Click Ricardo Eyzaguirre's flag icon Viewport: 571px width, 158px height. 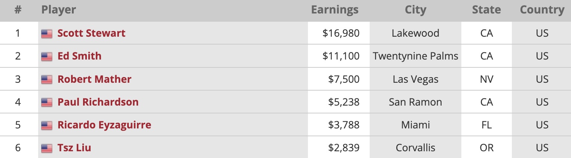[47, 125]
